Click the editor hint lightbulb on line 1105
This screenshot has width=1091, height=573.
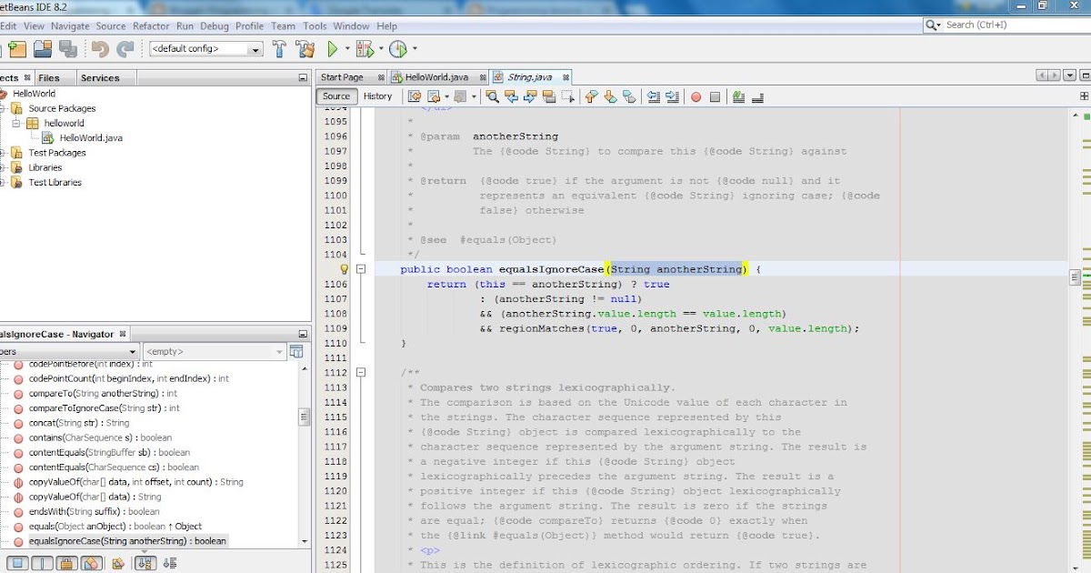(343, 268)
